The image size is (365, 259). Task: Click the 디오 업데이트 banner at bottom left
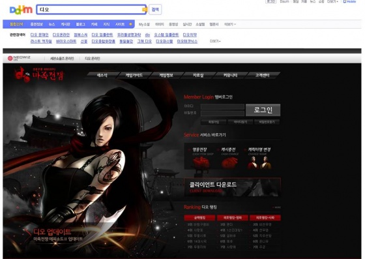point(52,235)
